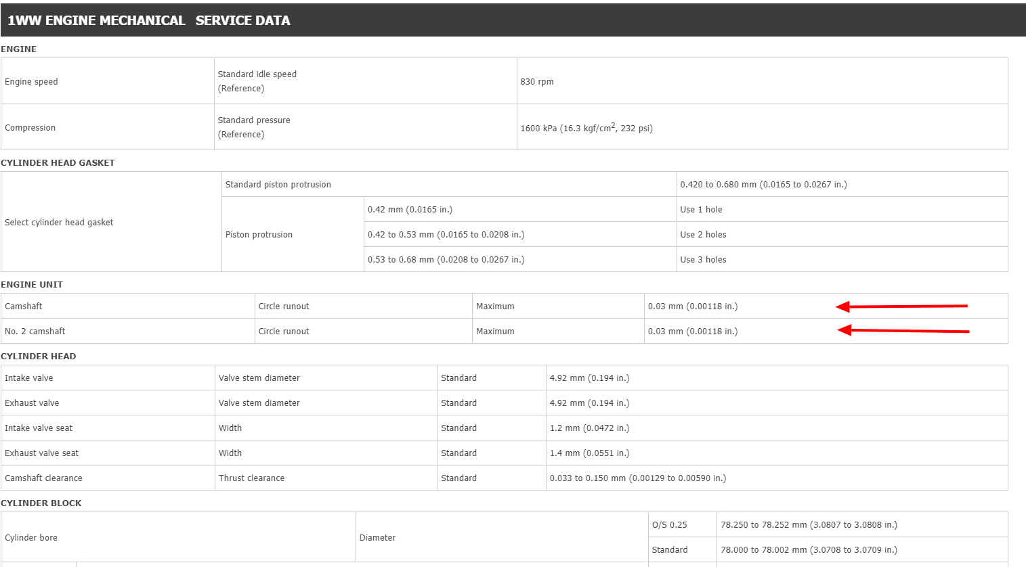Select the Select cylinder head gasket label
Image resolution: width=1026 pixels, height=567 pixels.
[x=59, y=223]
